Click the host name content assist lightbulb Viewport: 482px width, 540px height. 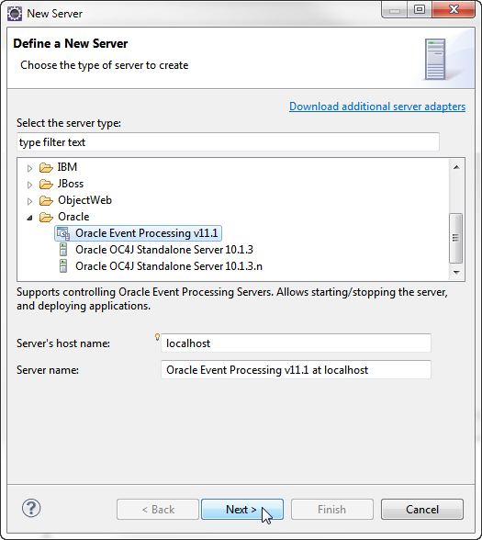[x=157, y=337]
